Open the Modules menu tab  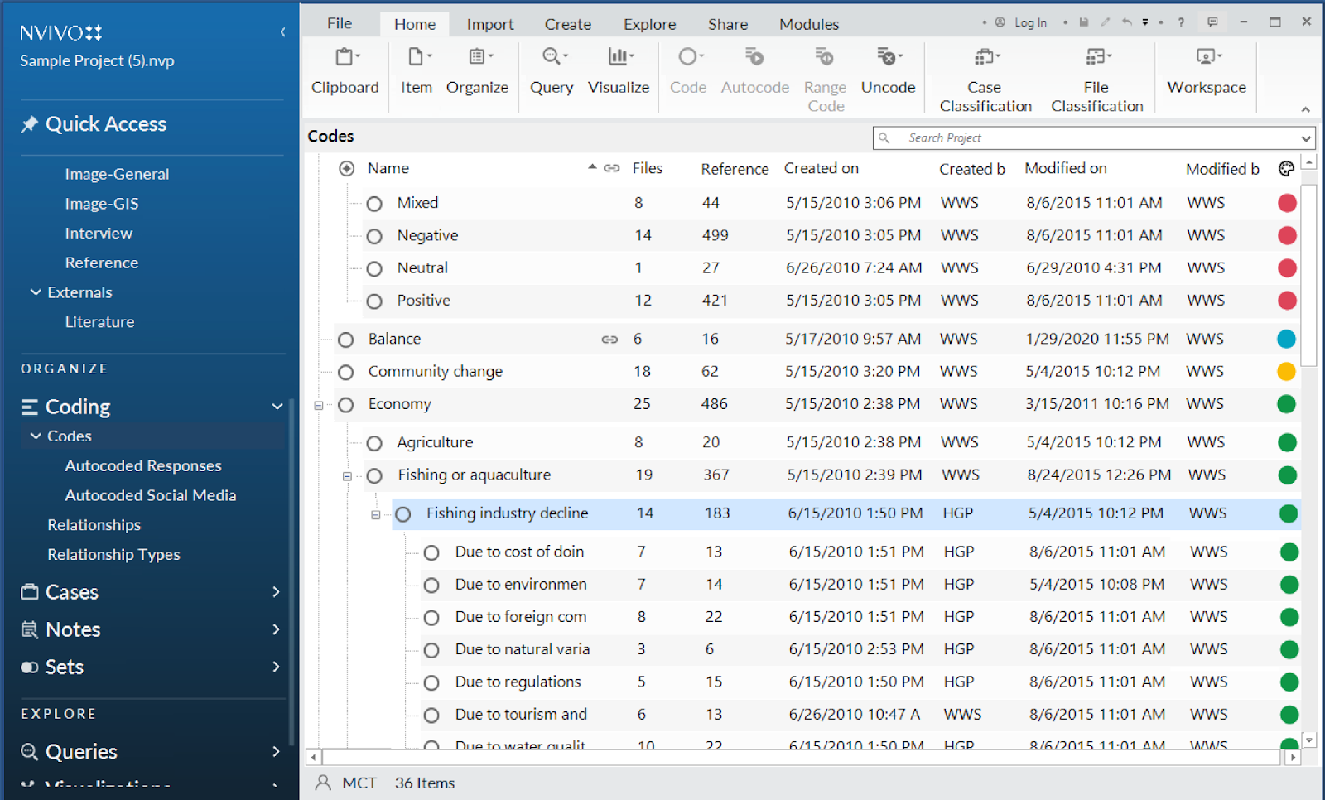click(x=808, y=23)
